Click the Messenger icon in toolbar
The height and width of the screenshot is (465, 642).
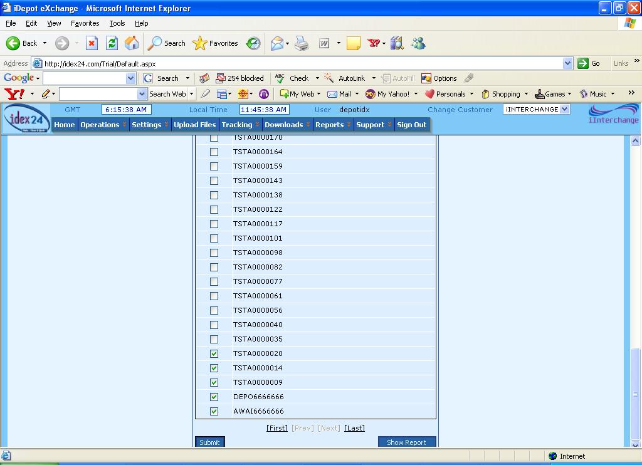[x=418, y=43]
